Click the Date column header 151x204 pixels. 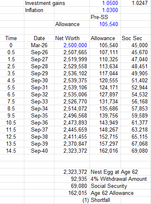39,38
